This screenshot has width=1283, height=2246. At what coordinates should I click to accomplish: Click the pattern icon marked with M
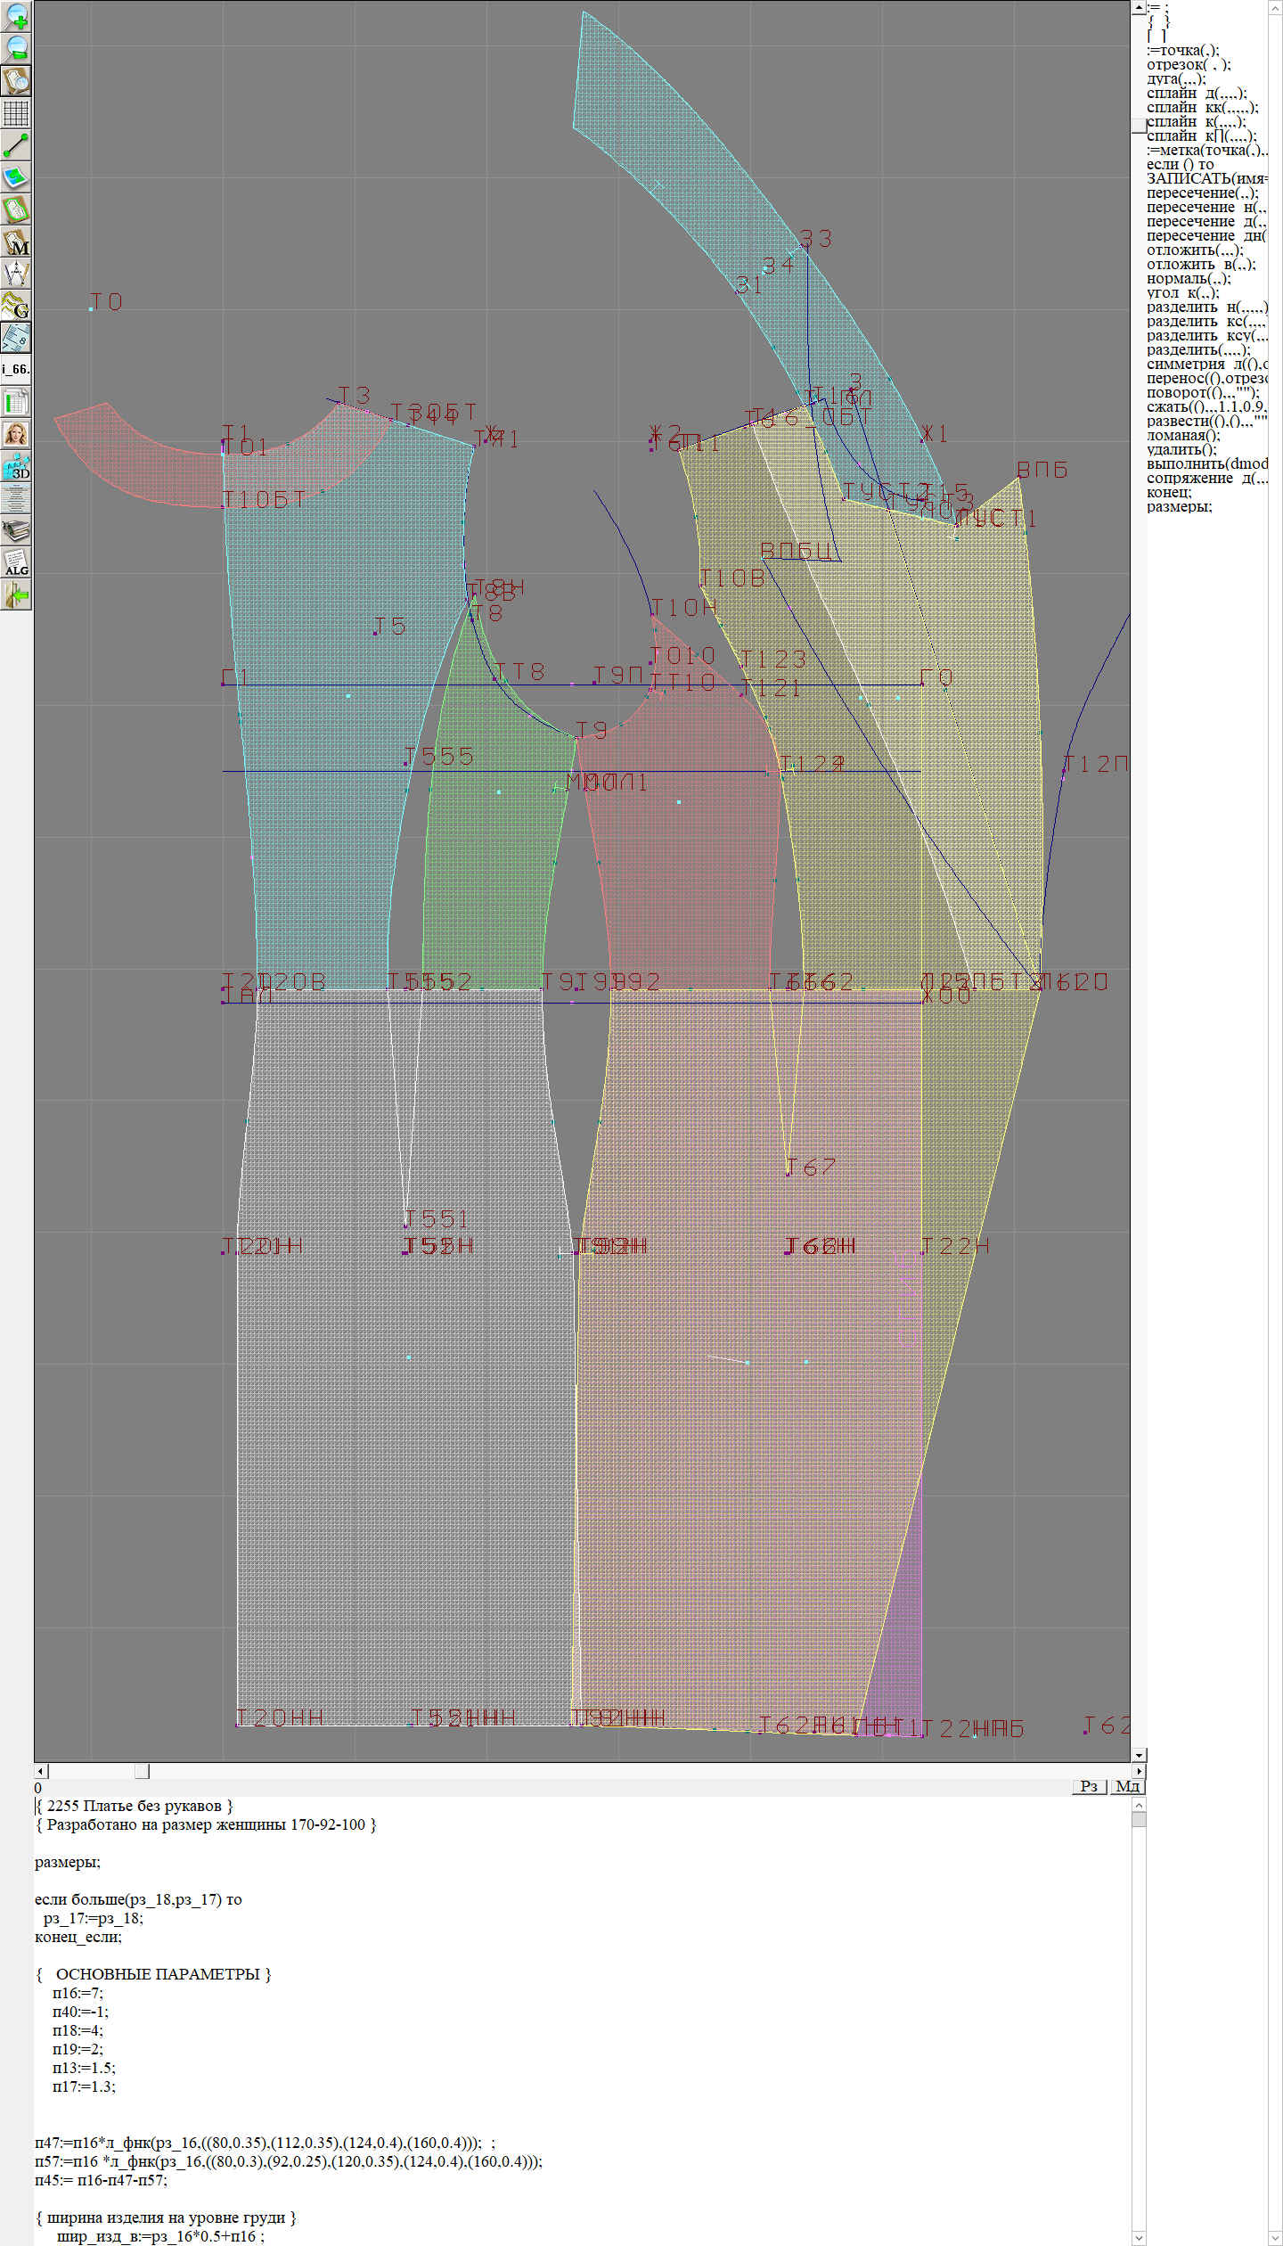(16, 242)
